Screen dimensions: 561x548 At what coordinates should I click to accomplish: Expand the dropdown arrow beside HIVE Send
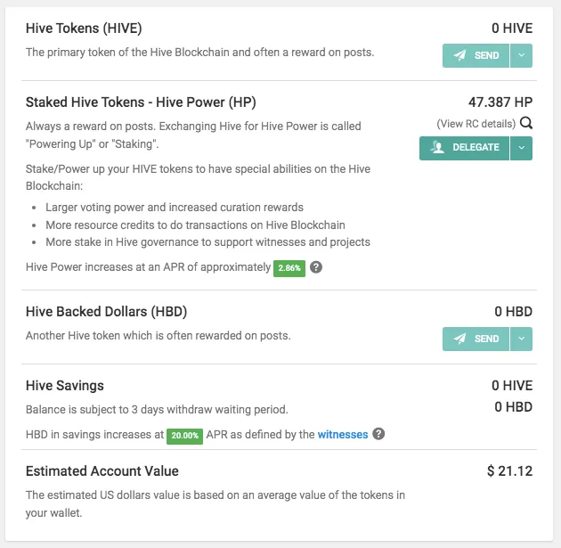[x=521, y=55]
